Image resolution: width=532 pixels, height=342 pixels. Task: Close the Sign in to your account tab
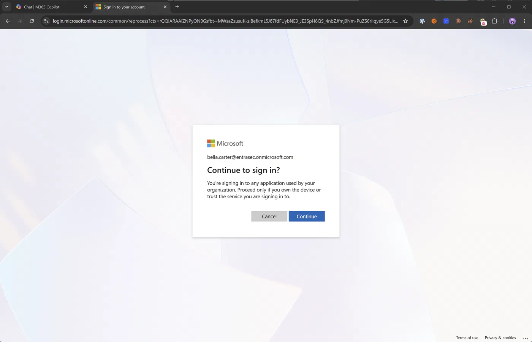165,7
